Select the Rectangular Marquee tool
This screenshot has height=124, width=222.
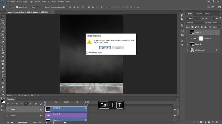point(3,20)
